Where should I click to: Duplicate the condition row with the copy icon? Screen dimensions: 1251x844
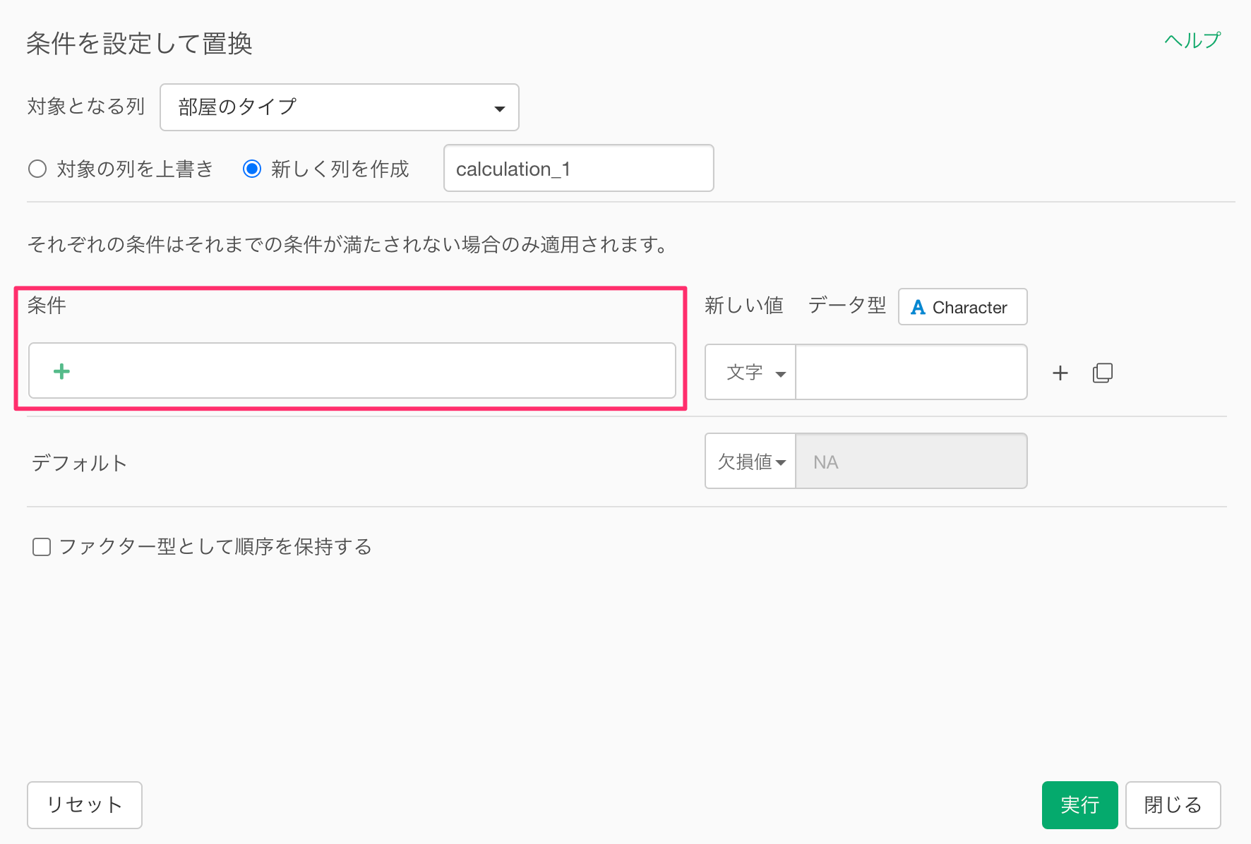click(x=1102, y=373)
